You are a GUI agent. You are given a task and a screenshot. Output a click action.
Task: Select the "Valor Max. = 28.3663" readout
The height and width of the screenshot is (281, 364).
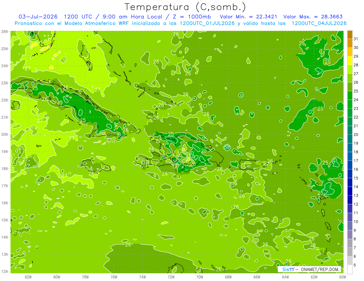tap(313, 17)
